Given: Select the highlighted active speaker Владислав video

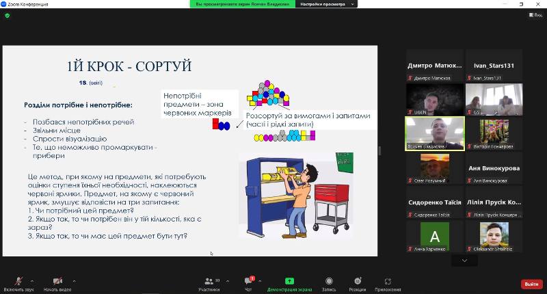Looking at the screenshot, I should click(435, 133).
